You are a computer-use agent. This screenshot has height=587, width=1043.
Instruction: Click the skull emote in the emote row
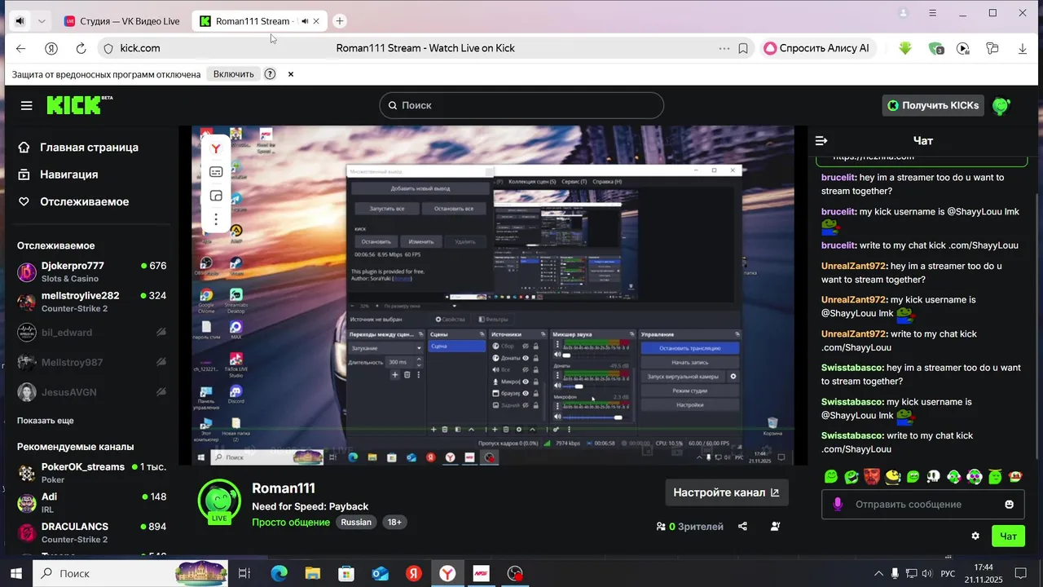coord(934,476)
